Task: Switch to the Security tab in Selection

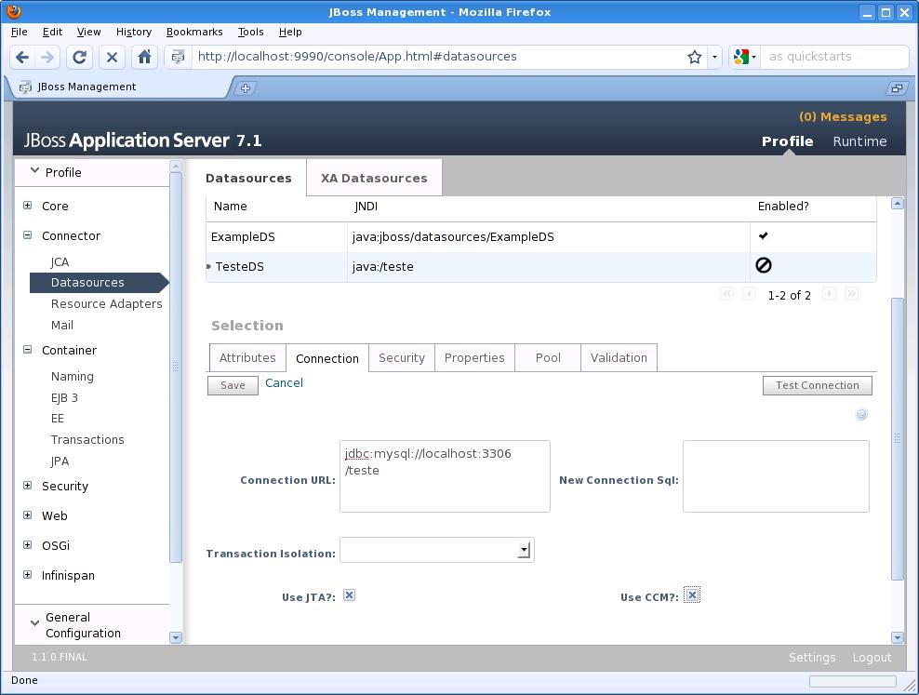Action: tap(402, 357)
